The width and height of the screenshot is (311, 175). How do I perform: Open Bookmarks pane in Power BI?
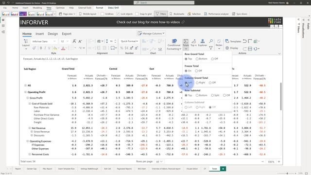click(177, 14)
